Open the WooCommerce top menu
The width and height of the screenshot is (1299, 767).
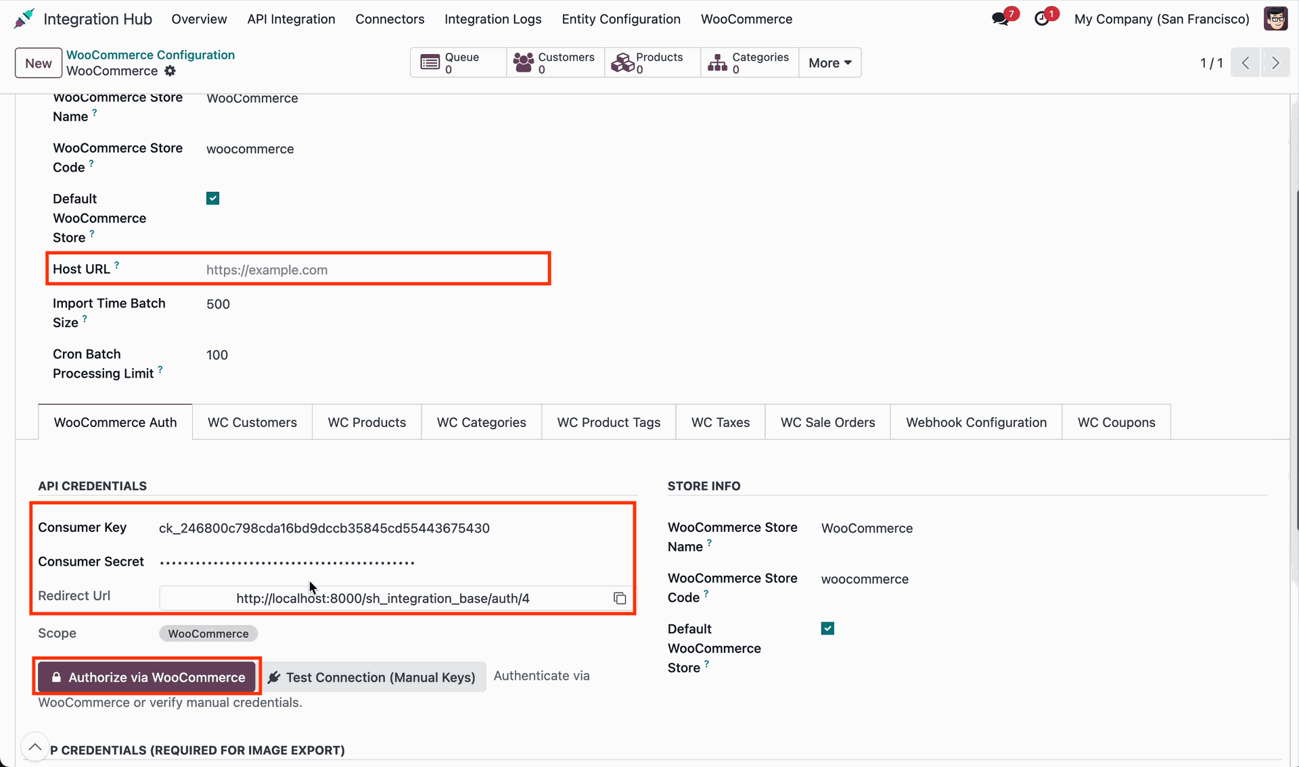(746, 19)
